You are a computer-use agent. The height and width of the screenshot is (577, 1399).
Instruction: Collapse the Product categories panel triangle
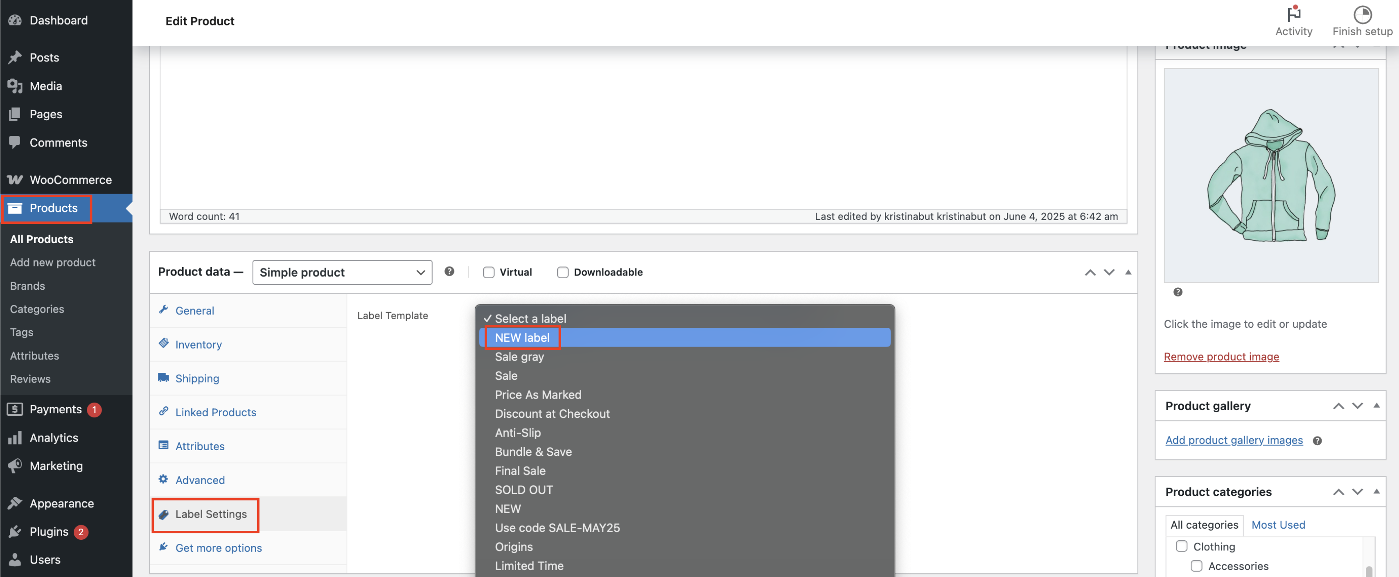pyautogui.click(x=1376, y=491)
